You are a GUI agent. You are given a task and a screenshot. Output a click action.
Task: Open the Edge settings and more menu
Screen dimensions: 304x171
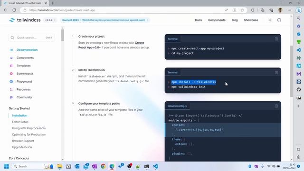(289, 10)
